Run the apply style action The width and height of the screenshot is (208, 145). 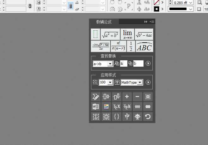[148, 82]
